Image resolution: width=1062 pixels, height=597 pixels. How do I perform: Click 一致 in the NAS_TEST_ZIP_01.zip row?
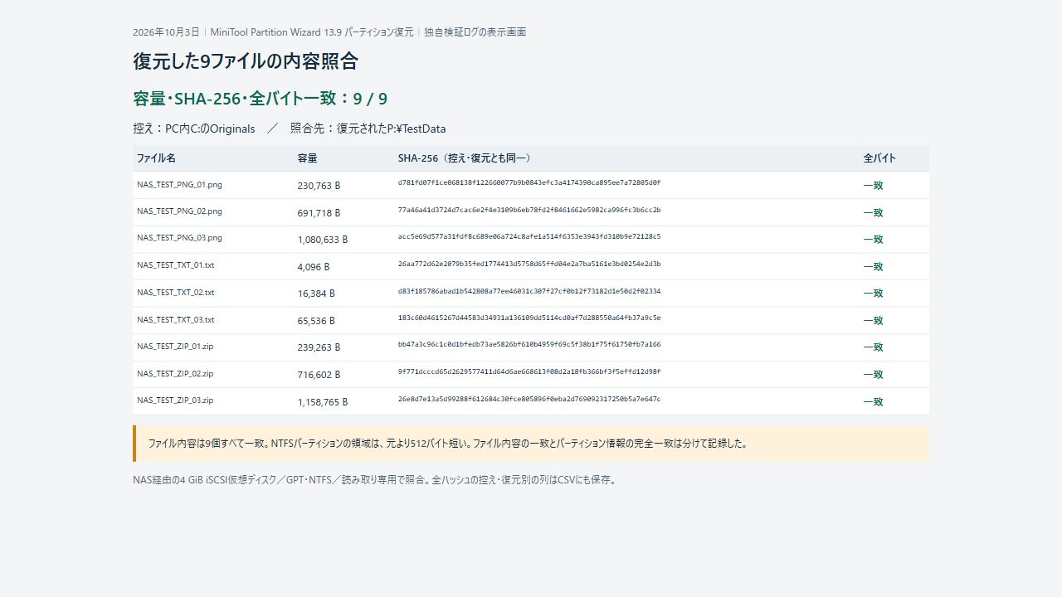pyautogui.click(x=873, y=347)
